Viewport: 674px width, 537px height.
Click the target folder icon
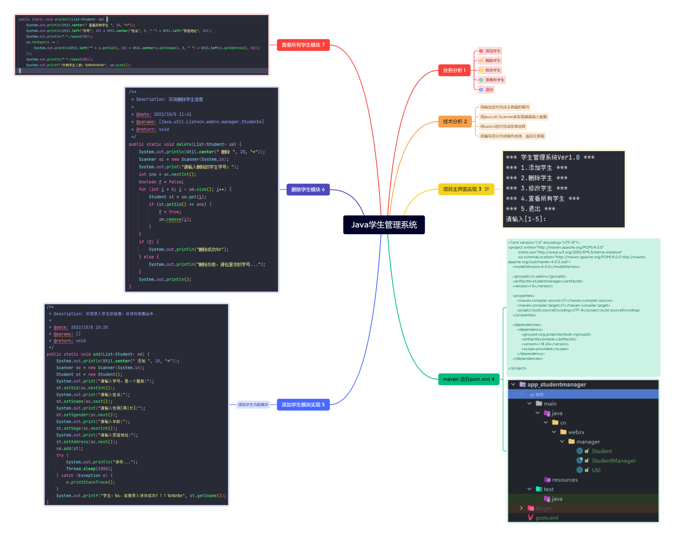click(x=531, y=508)
